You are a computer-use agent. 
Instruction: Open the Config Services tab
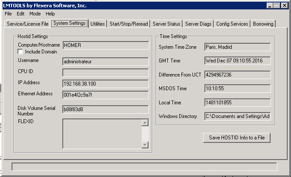[x=232, y=24]
